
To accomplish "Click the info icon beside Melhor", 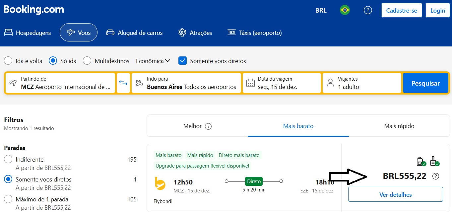I will click(x=208, y=126).
